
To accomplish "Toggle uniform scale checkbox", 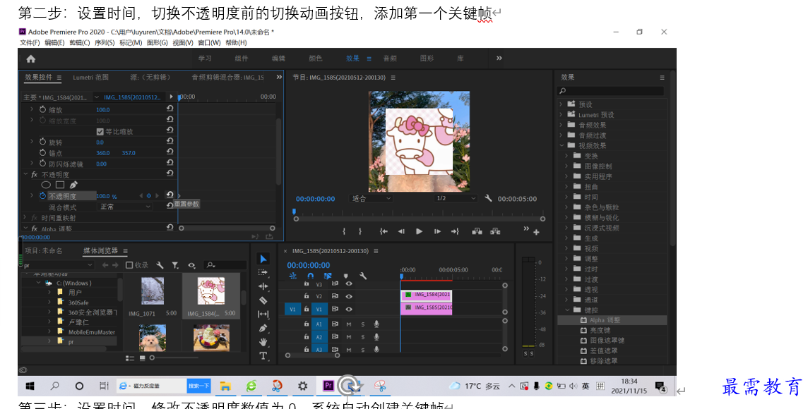I will tap(100, 132).
